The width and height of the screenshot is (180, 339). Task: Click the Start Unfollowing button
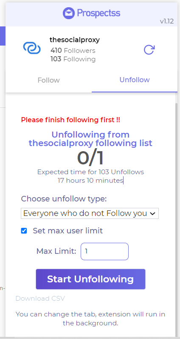pos(90,279)
